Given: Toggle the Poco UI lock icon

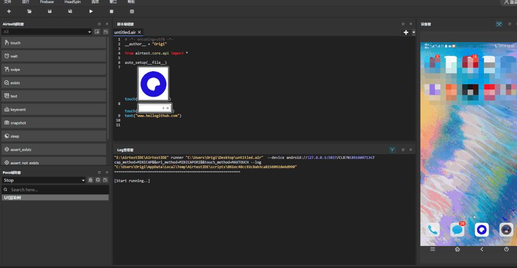Looking at the screenshot, I should point(90,180).
